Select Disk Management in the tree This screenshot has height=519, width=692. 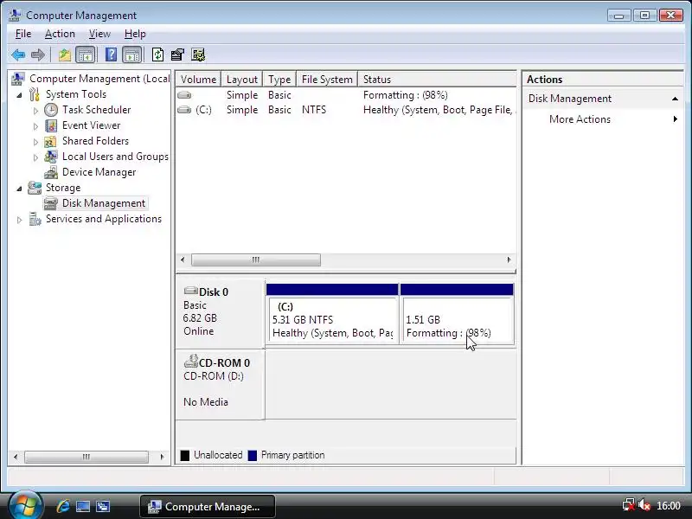tap(104, 203)
